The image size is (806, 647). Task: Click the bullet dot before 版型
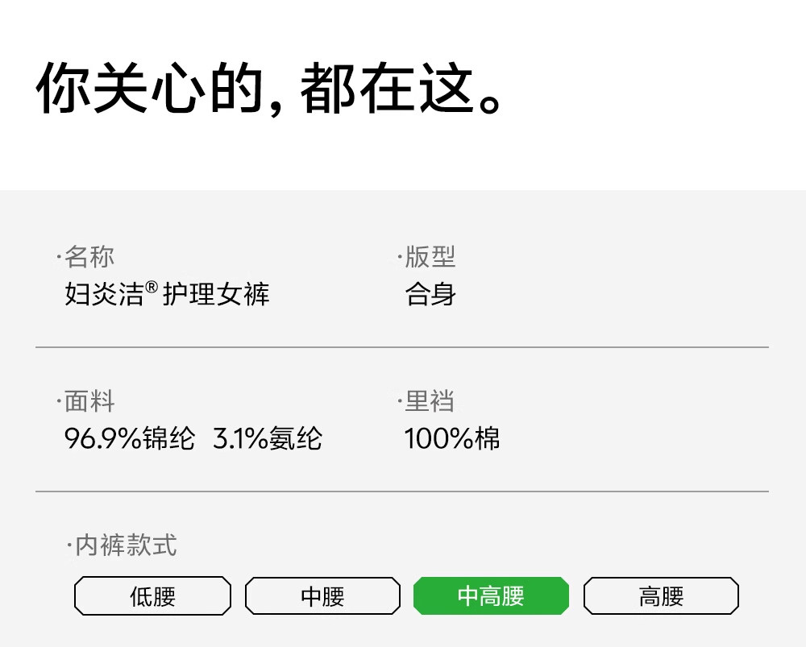(x=398, y=259)
